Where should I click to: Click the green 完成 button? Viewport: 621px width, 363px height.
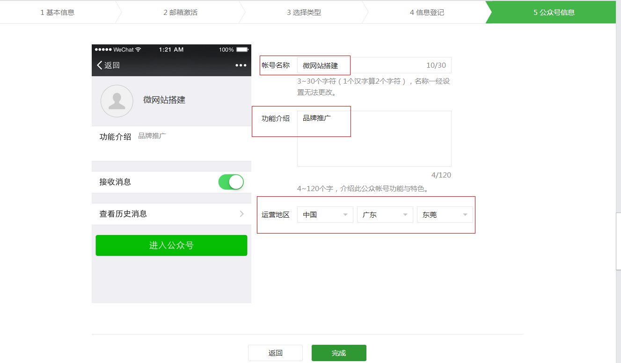click(338, 353)
